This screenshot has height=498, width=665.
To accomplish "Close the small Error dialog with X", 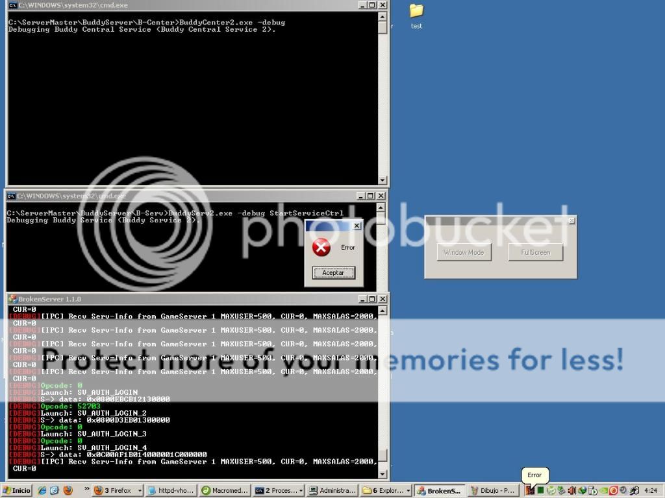I will [357, 226].
